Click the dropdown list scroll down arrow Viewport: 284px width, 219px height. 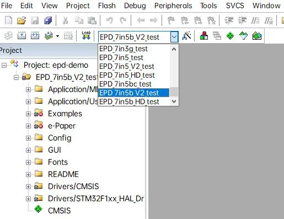(x=174, y=101)
